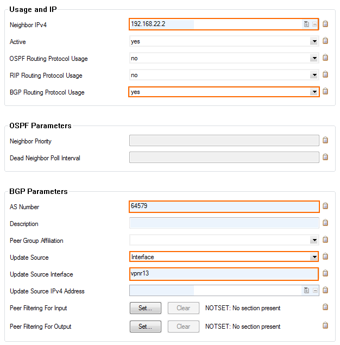
Task: Click the Neighbor Priority field
Action: (x=224, y=141)
